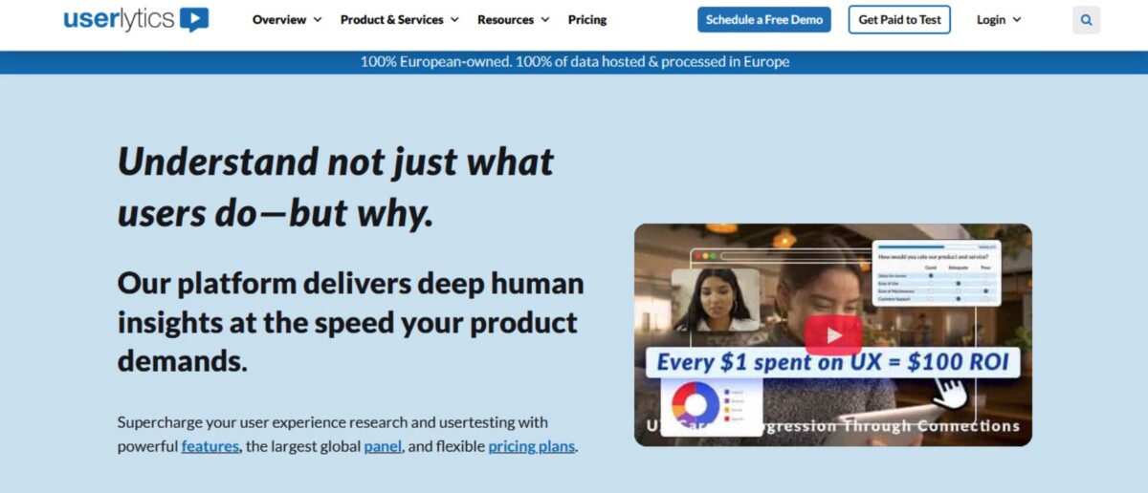Click Schedule a Free Demo button
Viewport: 1148px width, 493px height.
pos(764,20)
